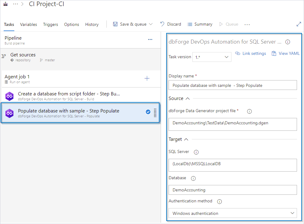Add a task to Agent job 1

click(x=147, y=79)
